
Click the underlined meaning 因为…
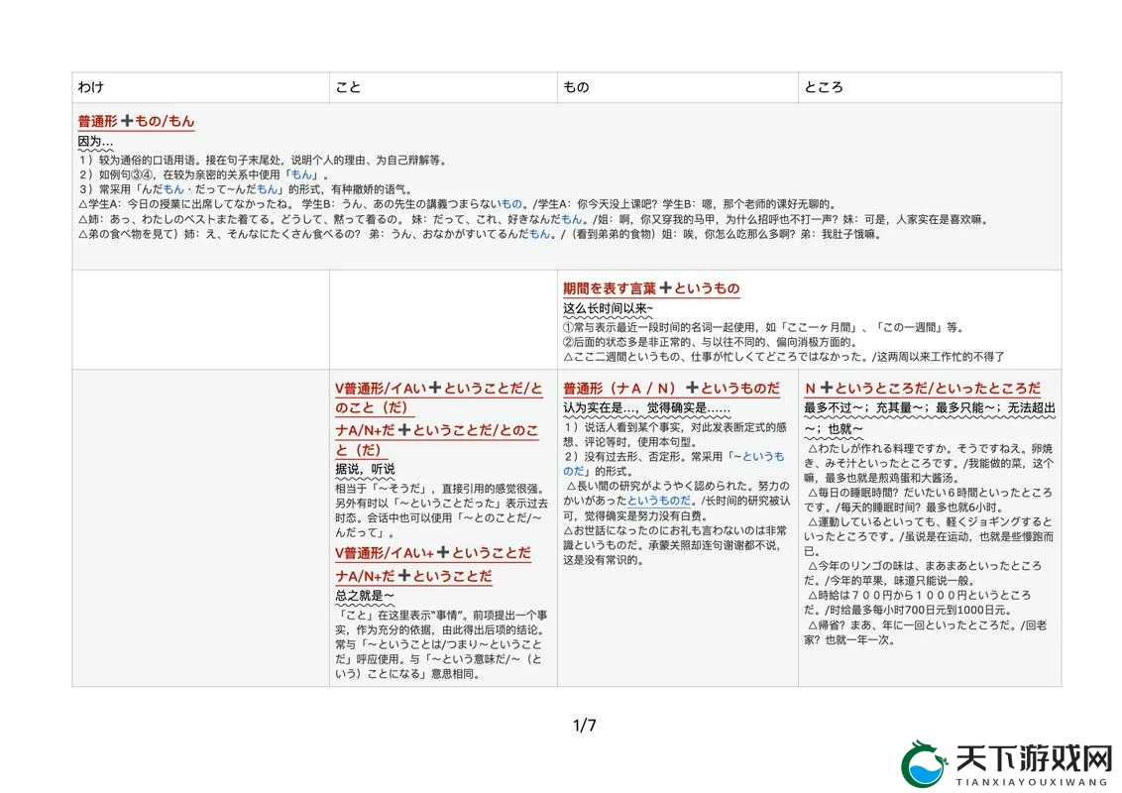click(x=95, y=141)
